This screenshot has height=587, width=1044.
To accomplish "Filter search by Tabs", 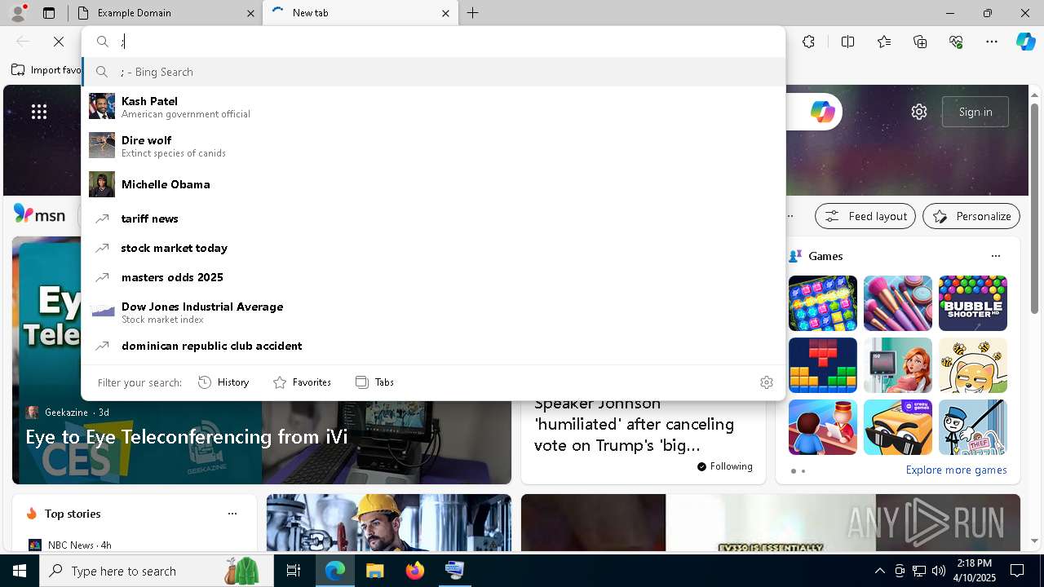I will pos(374,382).
